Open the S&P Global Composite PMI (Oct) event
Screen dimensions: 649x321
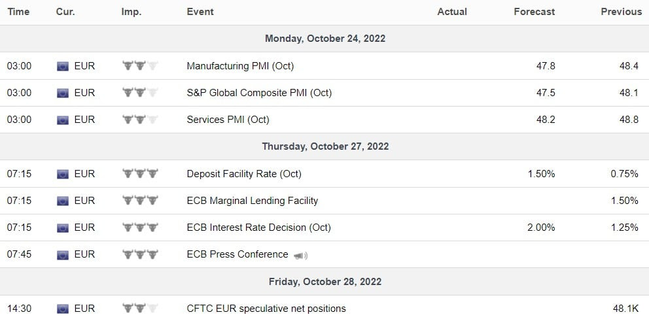[259, 93]
